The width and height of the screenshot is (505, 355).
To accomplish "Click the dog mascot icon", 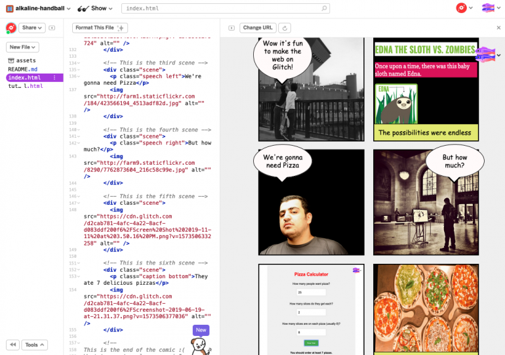I will coord(200,346).
